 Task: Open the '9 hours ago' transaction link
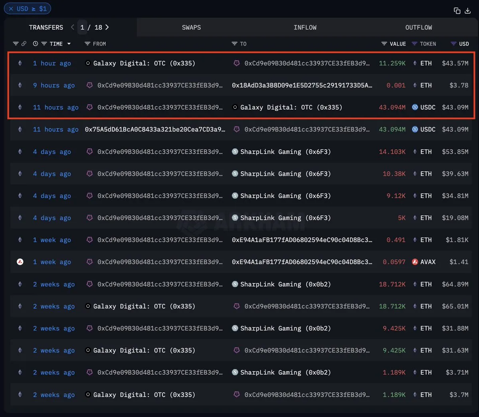[54, 85]
